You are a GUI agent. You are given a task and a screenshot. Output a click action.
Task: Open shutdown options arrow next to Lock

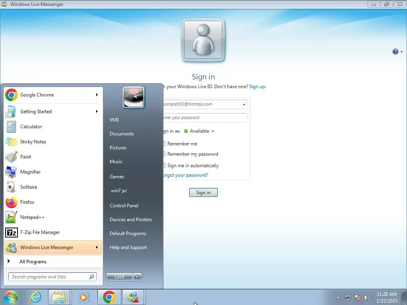coord(137,277)
